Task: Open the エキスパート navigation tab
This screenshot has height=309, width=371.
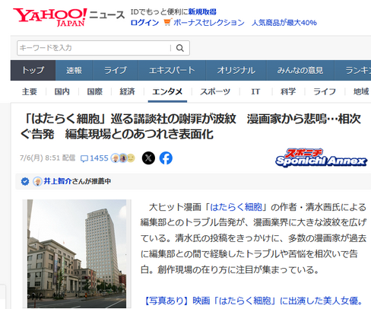Action: 172,70
